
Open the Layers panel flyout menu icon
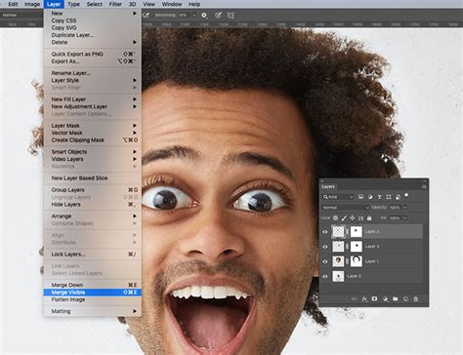point(424,186)
